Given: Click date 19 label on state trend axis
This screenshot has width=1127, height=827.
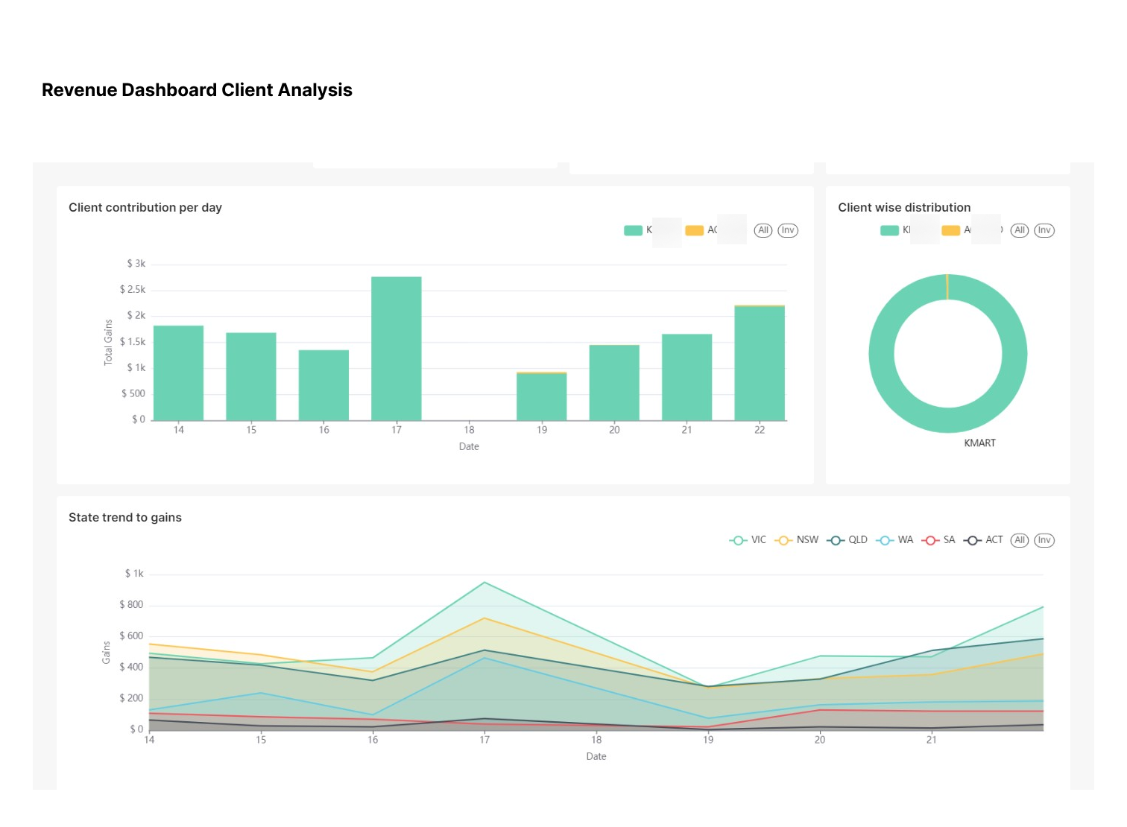Looking at the screenshot, I should [708, 740].
